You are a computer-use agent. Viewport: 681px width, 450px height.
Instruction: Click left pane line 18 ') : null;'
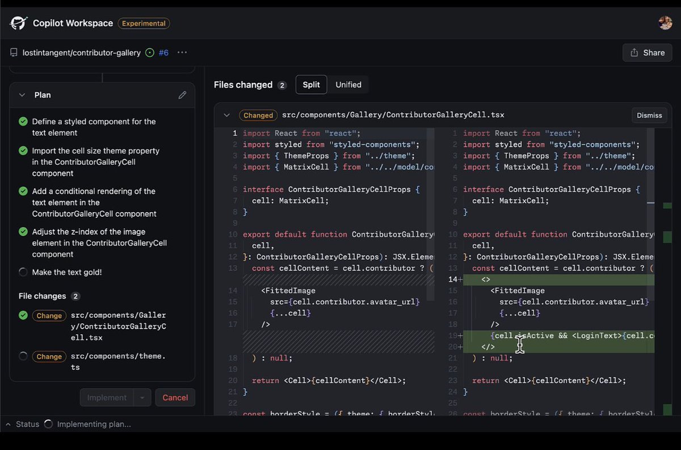pos(272,358)
